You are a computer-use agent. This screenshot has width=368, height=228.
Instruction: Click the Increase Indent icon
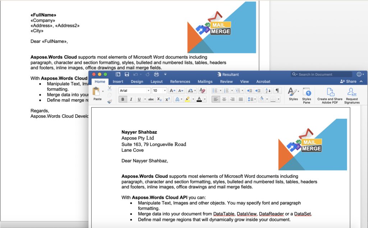258,91
